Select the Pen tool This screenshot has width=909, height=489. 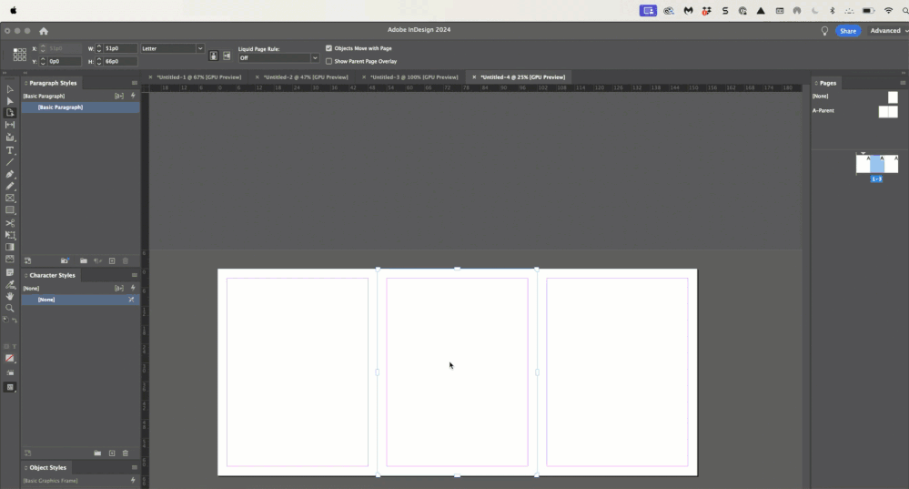10,174
